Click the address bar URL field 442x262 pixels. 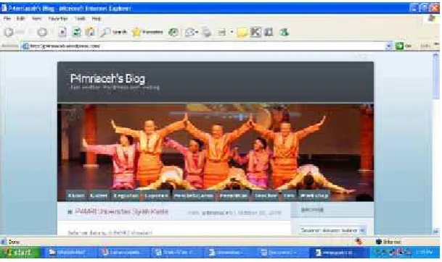tap(203, 46)
